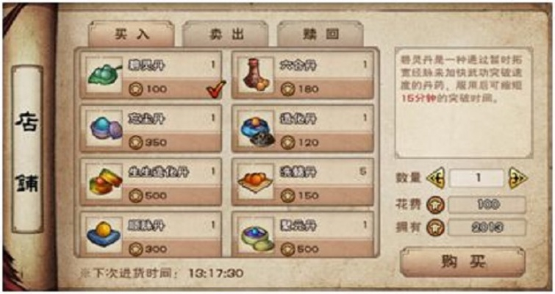Click the quantity field showing 1
The width and height of the screenshot is (555, 294).
pyautogui.click(x=477, y=178)
